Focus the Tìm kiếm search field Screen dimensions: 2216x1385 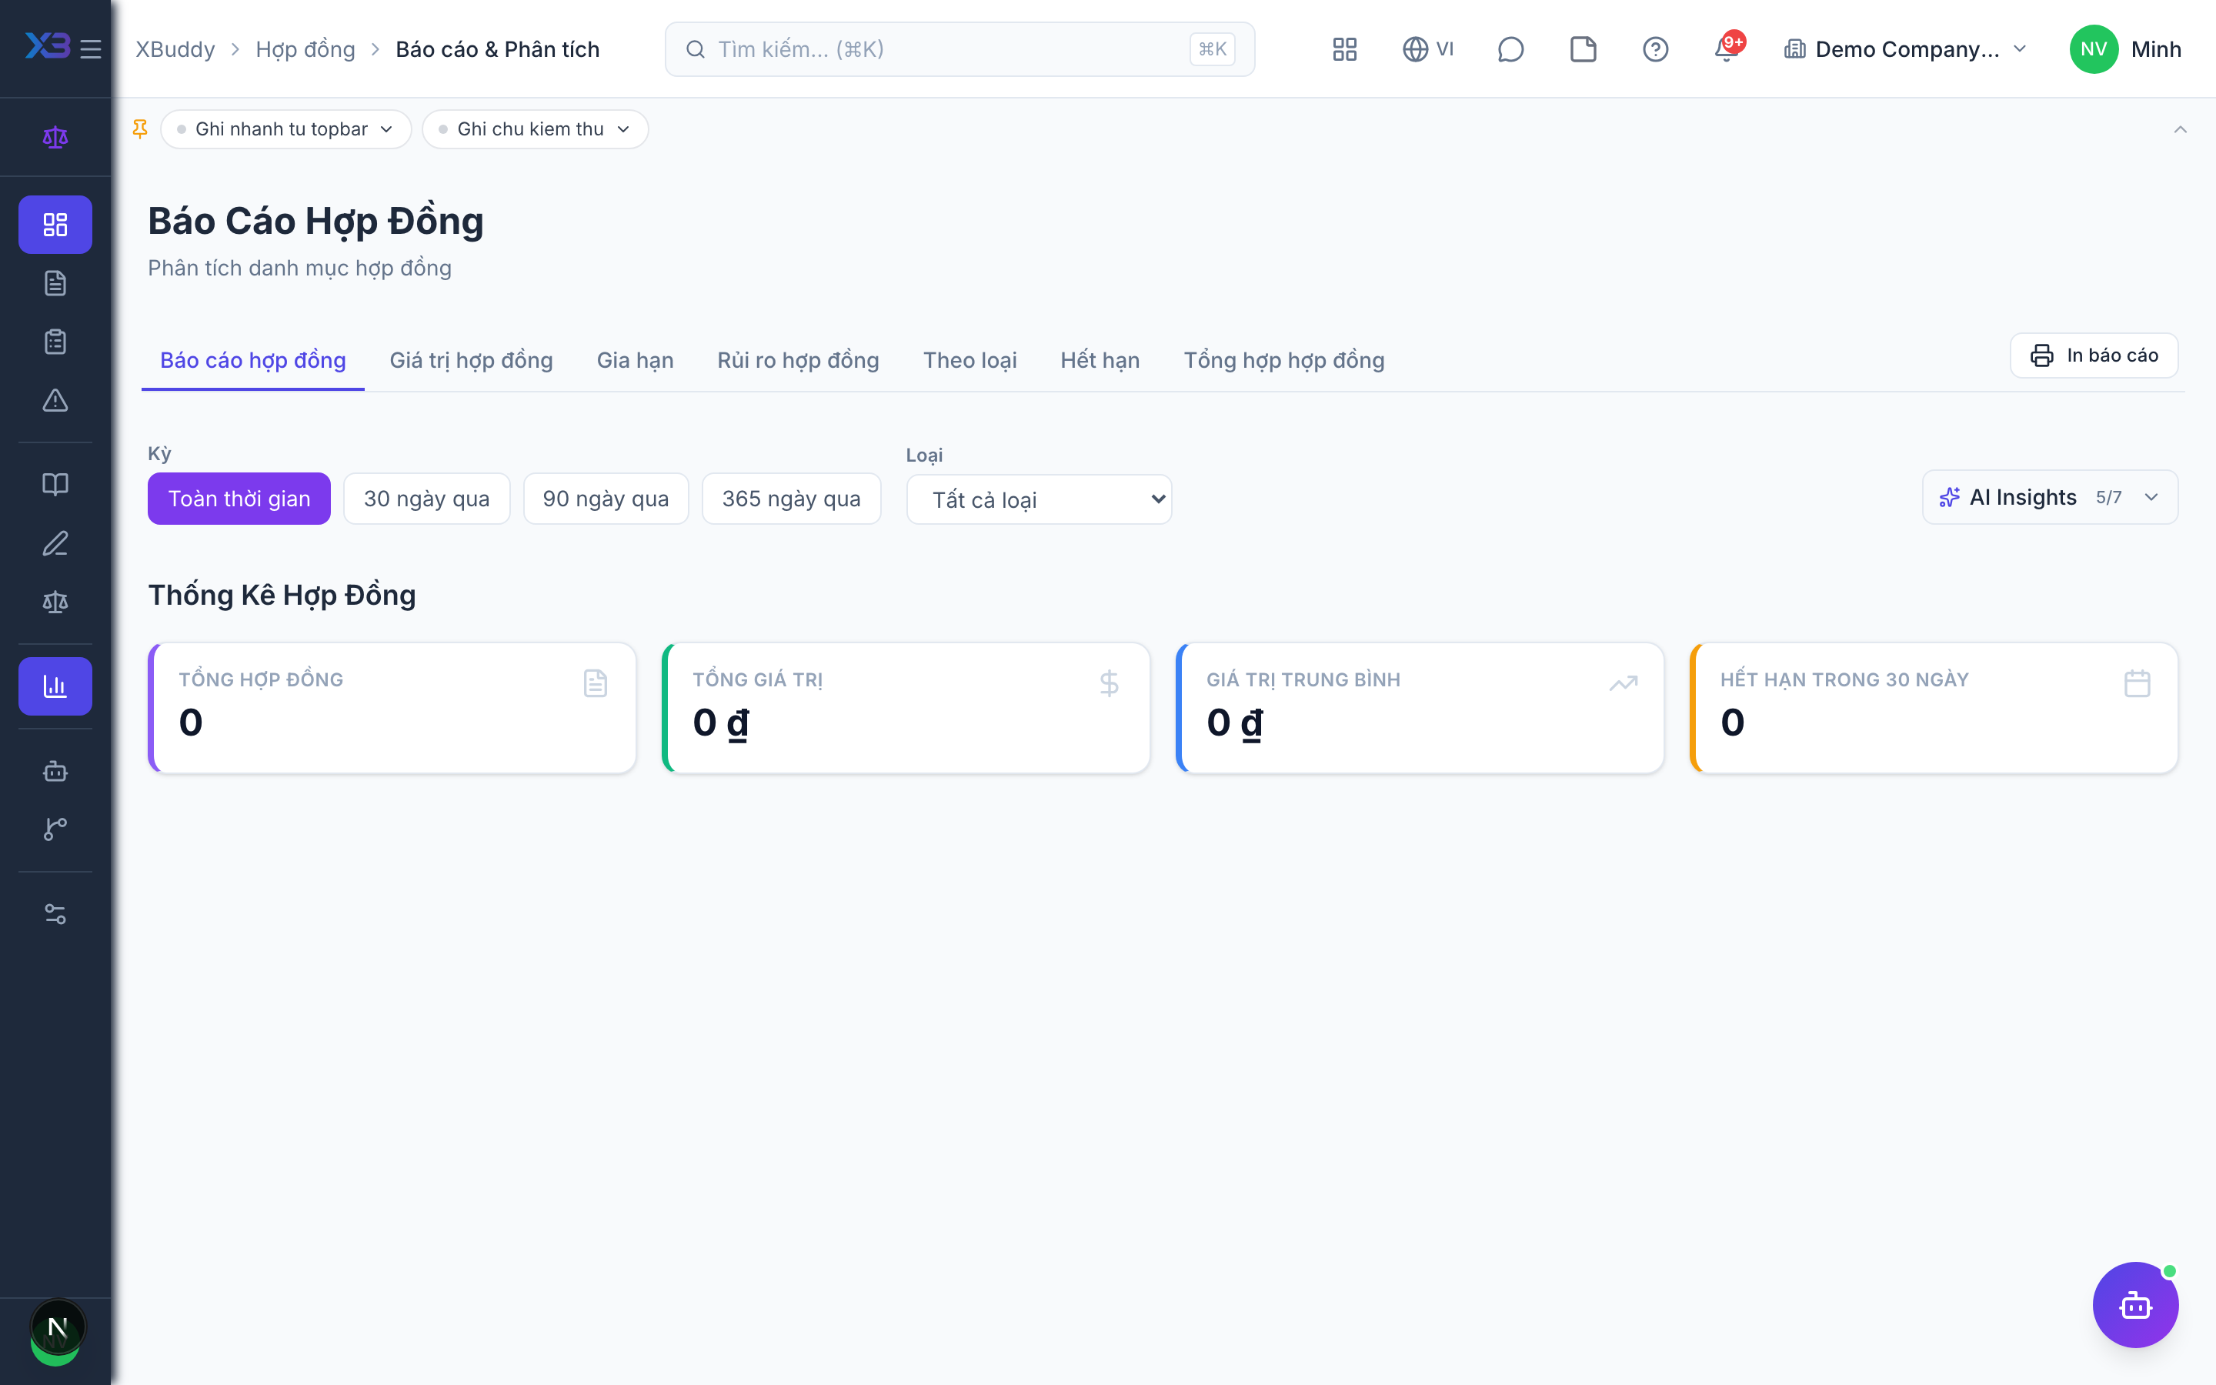[959, 48]
